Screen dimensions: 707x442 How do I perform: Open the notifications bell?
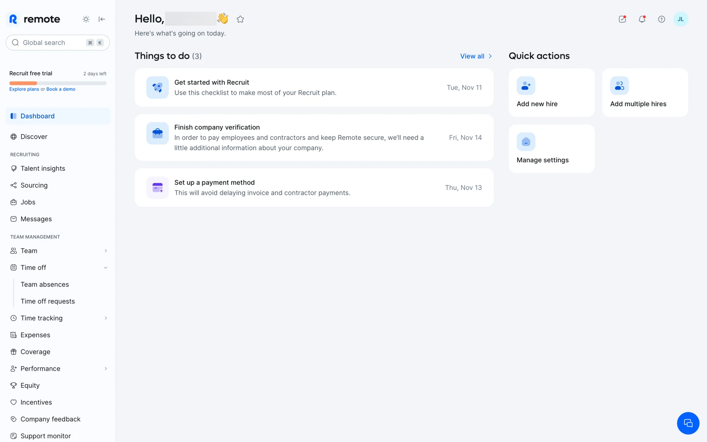coord(642,19)
